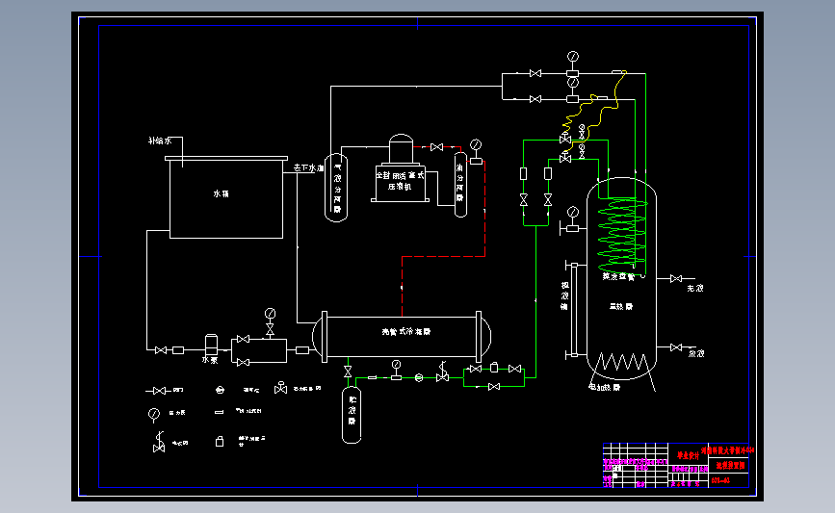The width and height of the screenshot is (835, 513).
Task: Click the gate valve symbol in the legend
Action: 158,391
